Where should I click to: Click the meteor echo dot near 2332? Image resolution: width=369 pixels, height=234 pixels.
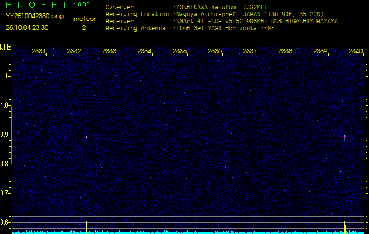tap(86, 137)
